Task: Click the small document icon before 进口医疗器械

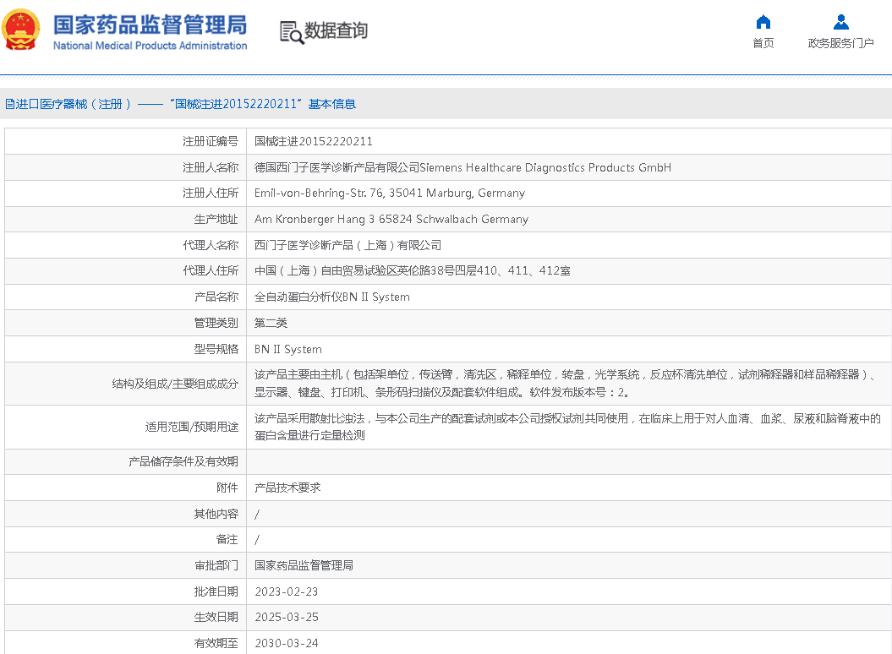Action: [9, 105]
